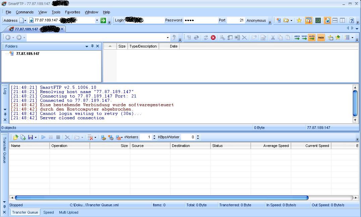The image size is (361, 217).
Task: Open the Commands menu
Action: (24, 12)
